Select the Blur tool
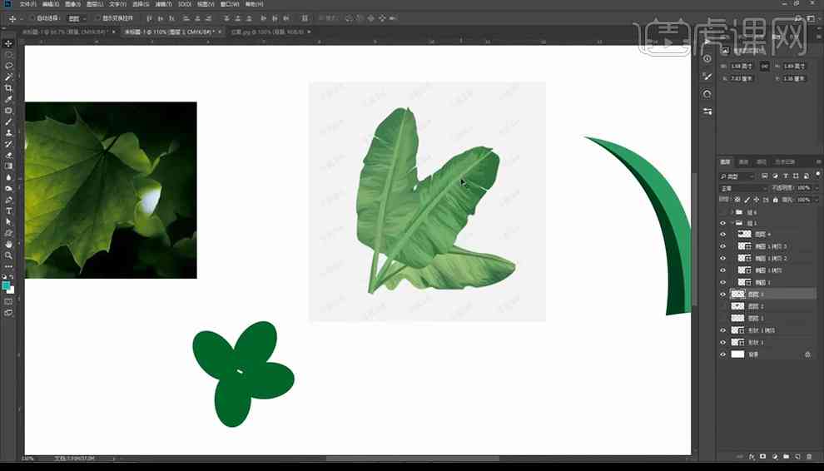 coord(8,177)
